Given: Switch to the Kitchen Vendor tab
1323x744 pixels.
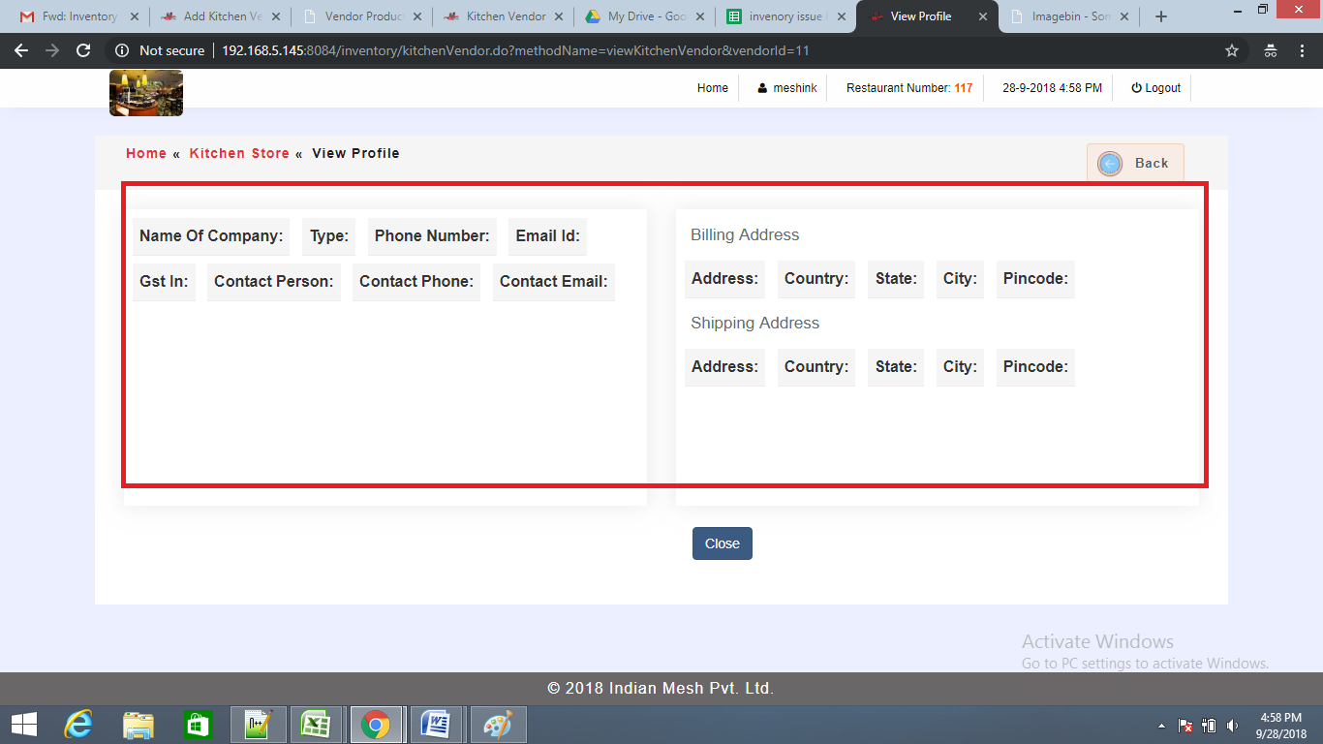Looking at the screenshot, I should tap(504, 16).
